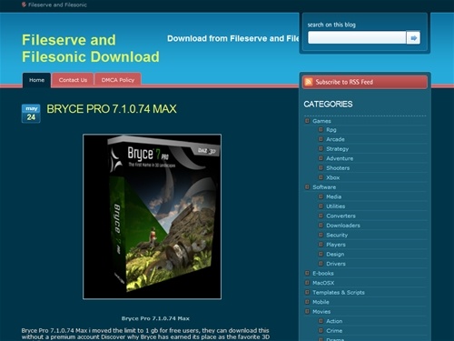The height and width of the screenshot is (341, 454).
Task: Open the Design category link
Action: point(335,254)
